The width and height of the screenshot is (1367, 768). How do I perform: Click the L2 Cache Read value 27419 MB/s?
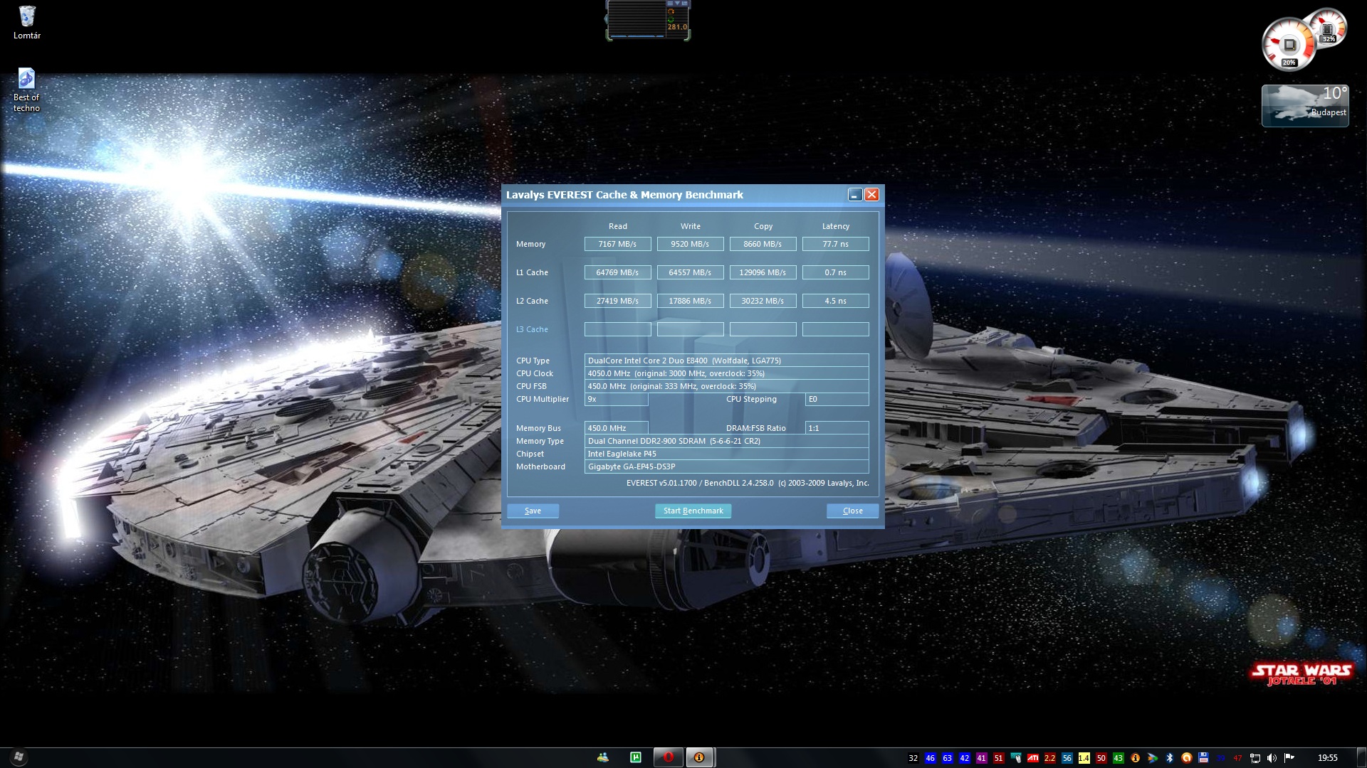617,301
